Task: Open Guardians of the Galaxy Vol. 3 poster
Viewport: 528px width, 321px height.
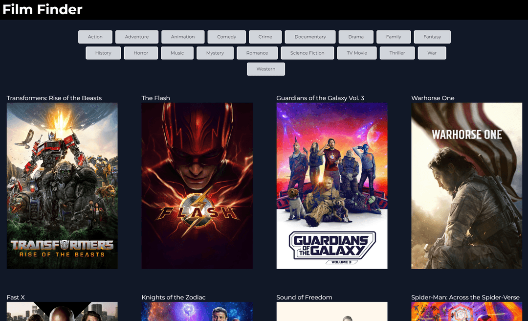Action: pyautogui.click(x=332, y=186)
